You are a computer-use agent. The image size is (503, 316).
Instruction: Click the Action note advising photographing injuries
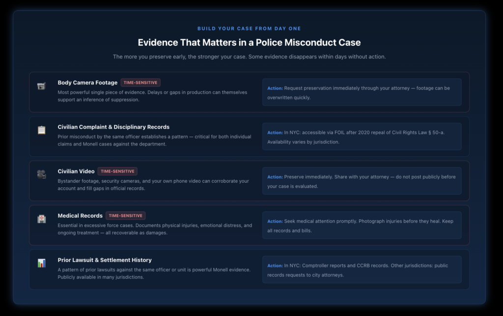click(362, 226)
